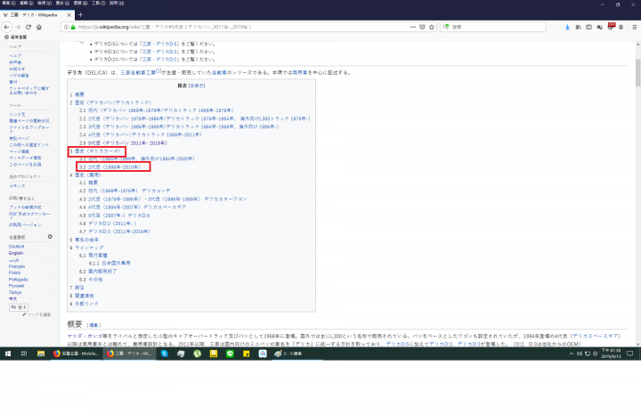Hide the table of contents via 非表示
Image resolution: width=641 pixels, height=415 pixels.
197,85
